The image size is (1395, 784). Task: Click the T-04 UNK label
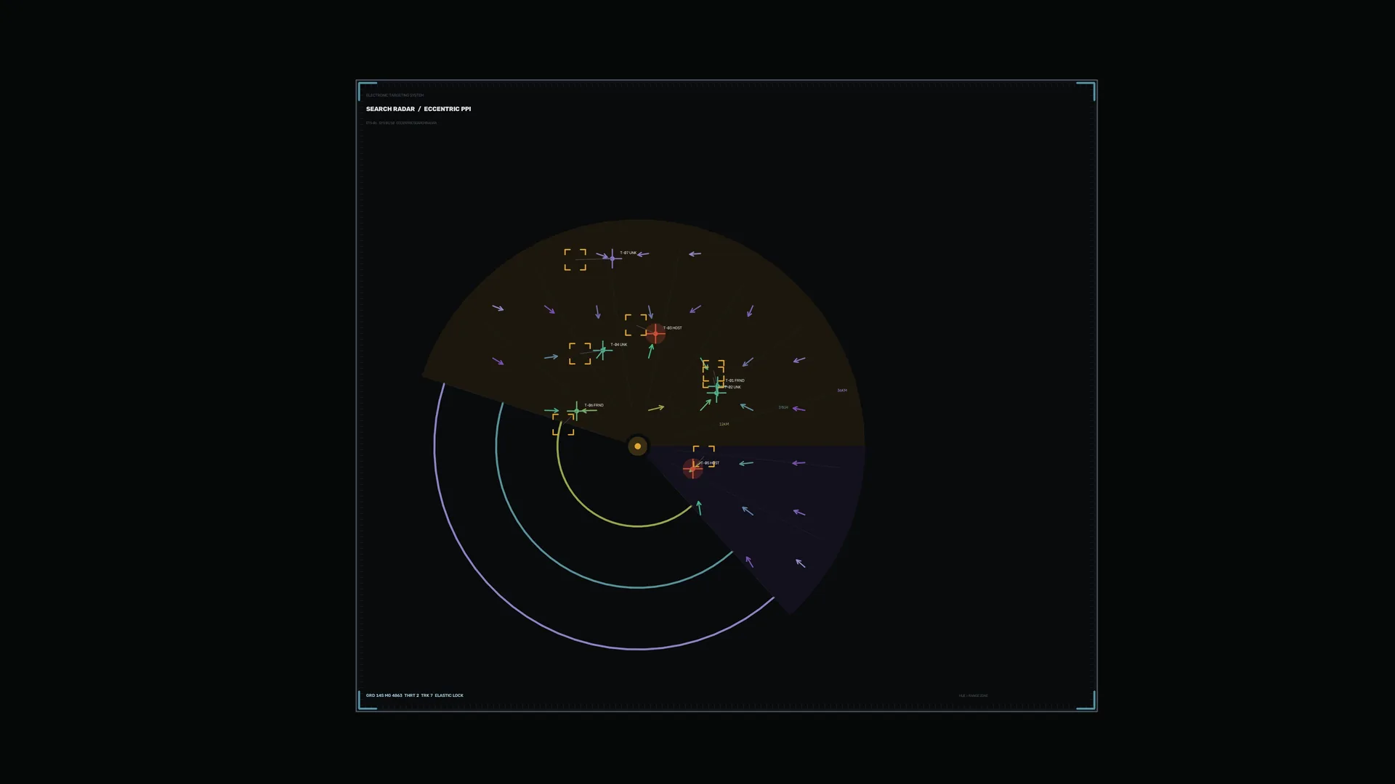tap(619, 345)
